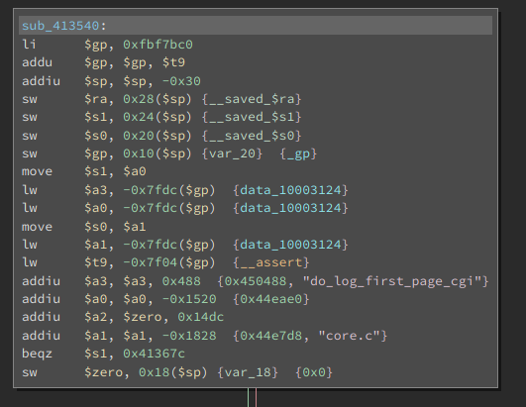The width and height of the screenshot is (526, 407).
Task: Follow data_10003124 on the $a1 load
Action: (x=290, y=245)
